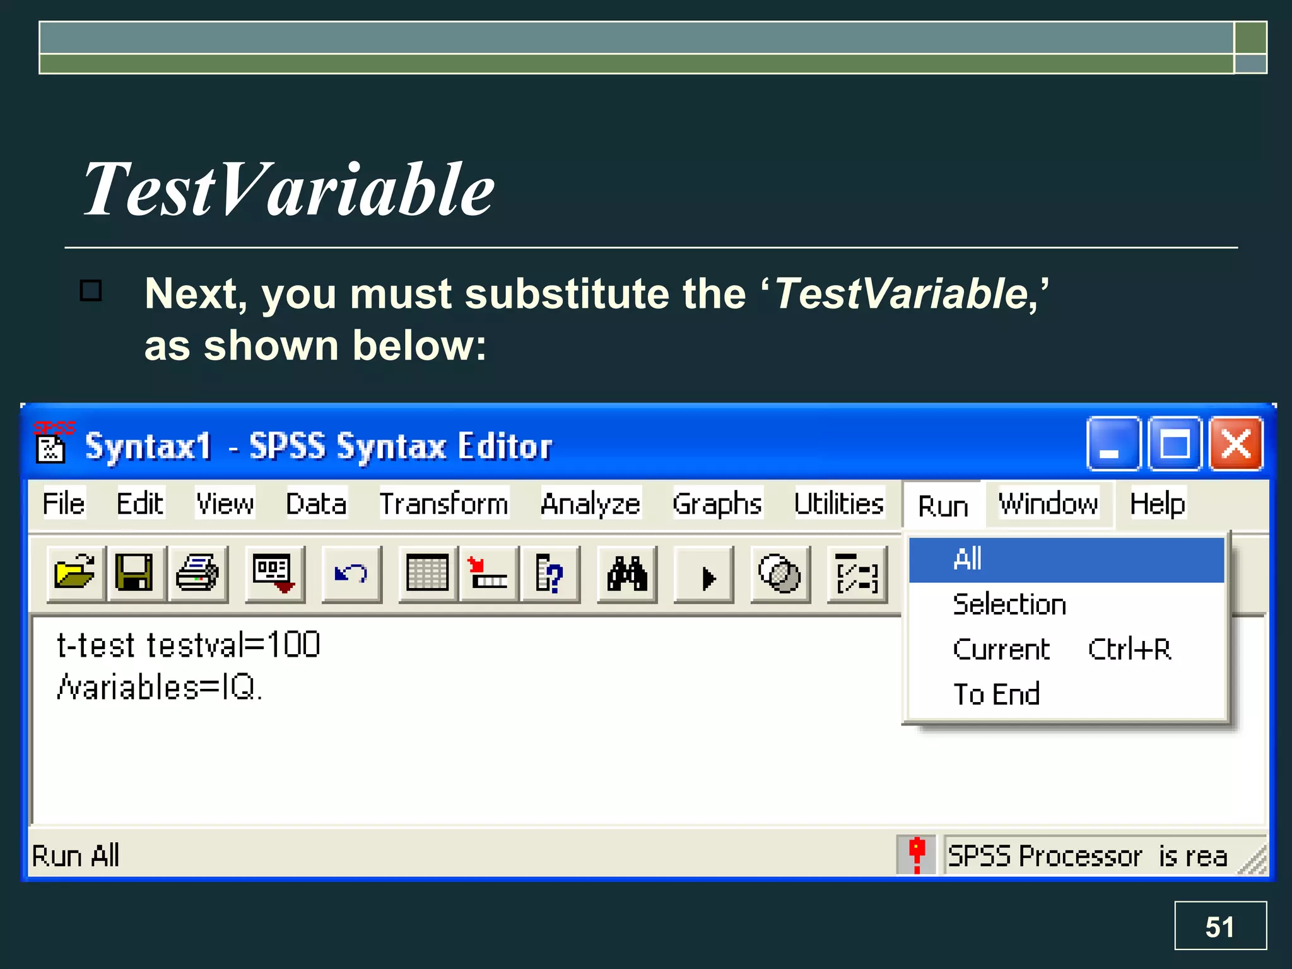This screenshot has height=969, width=1292.
Task: Click 'Run All' status bar text
Action: coord(76,856)
